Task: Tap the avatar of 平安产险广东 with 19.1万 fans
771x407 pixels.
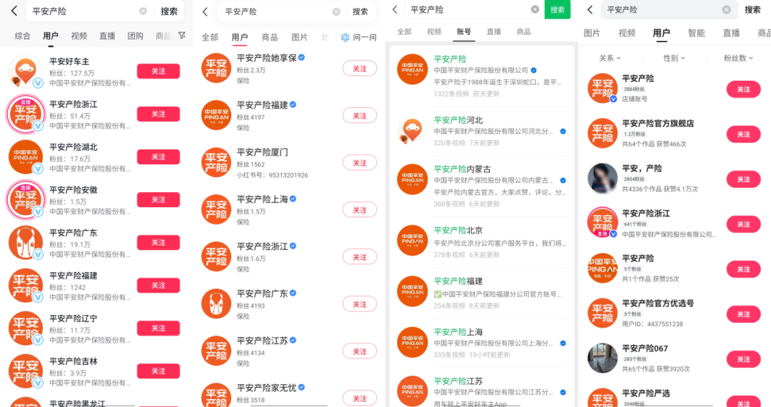Action: [x=26, y=243]
